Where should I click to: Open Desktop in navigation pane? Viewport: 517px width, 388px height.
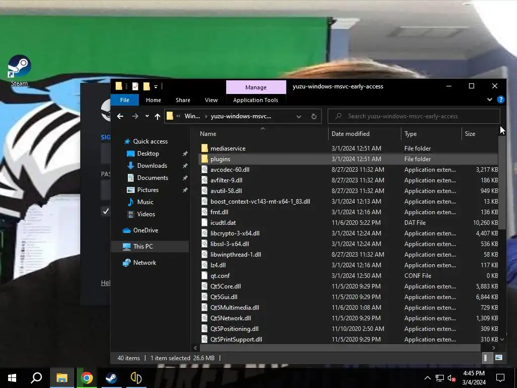click(148, 154)
